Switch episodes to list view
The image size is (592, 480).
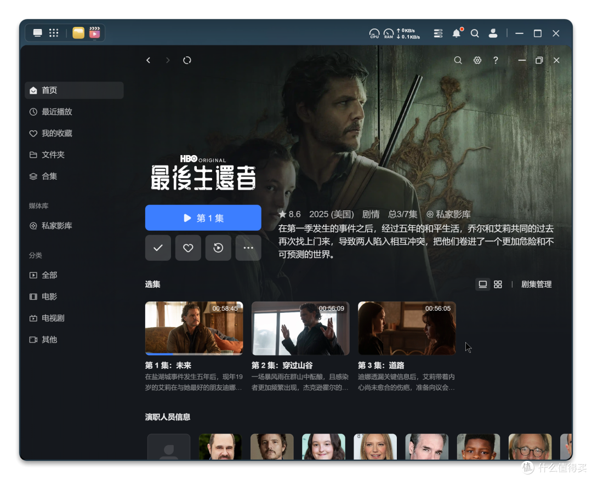point(483,284)
